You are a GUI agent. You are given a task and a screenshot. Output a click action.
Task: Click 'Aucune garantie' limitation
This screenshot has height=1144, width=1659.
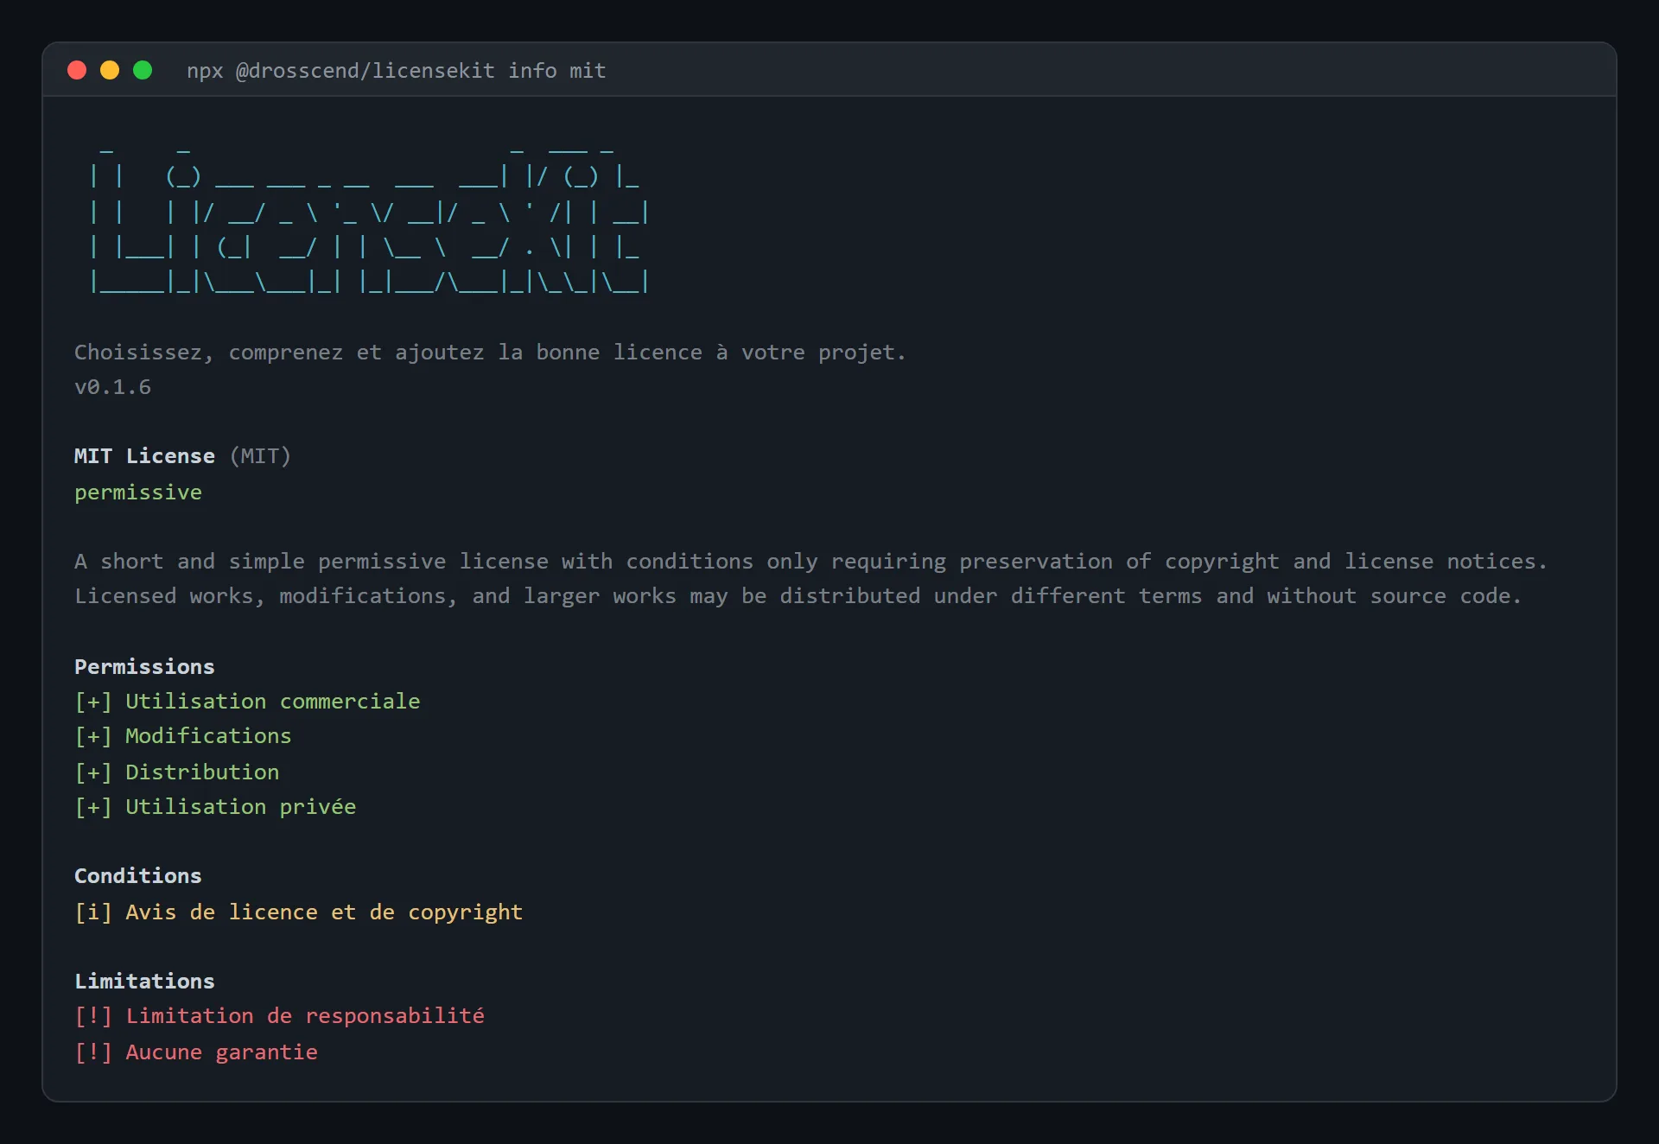click(x=222, y=1052)
